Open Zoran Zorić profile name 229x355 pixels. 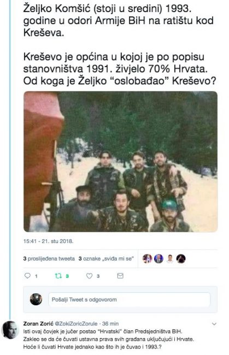pyautogui.click(x=38, y=323)
